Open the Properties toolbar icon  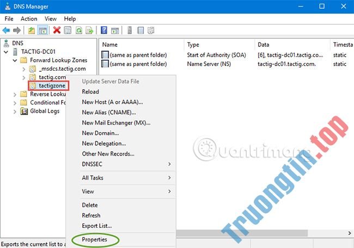[68, 30]
